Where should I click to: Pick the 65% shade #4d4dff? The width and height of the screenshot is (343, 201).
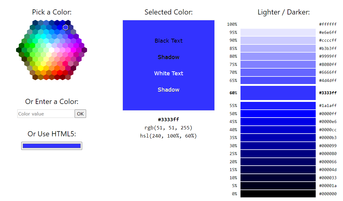click(278, 80)
